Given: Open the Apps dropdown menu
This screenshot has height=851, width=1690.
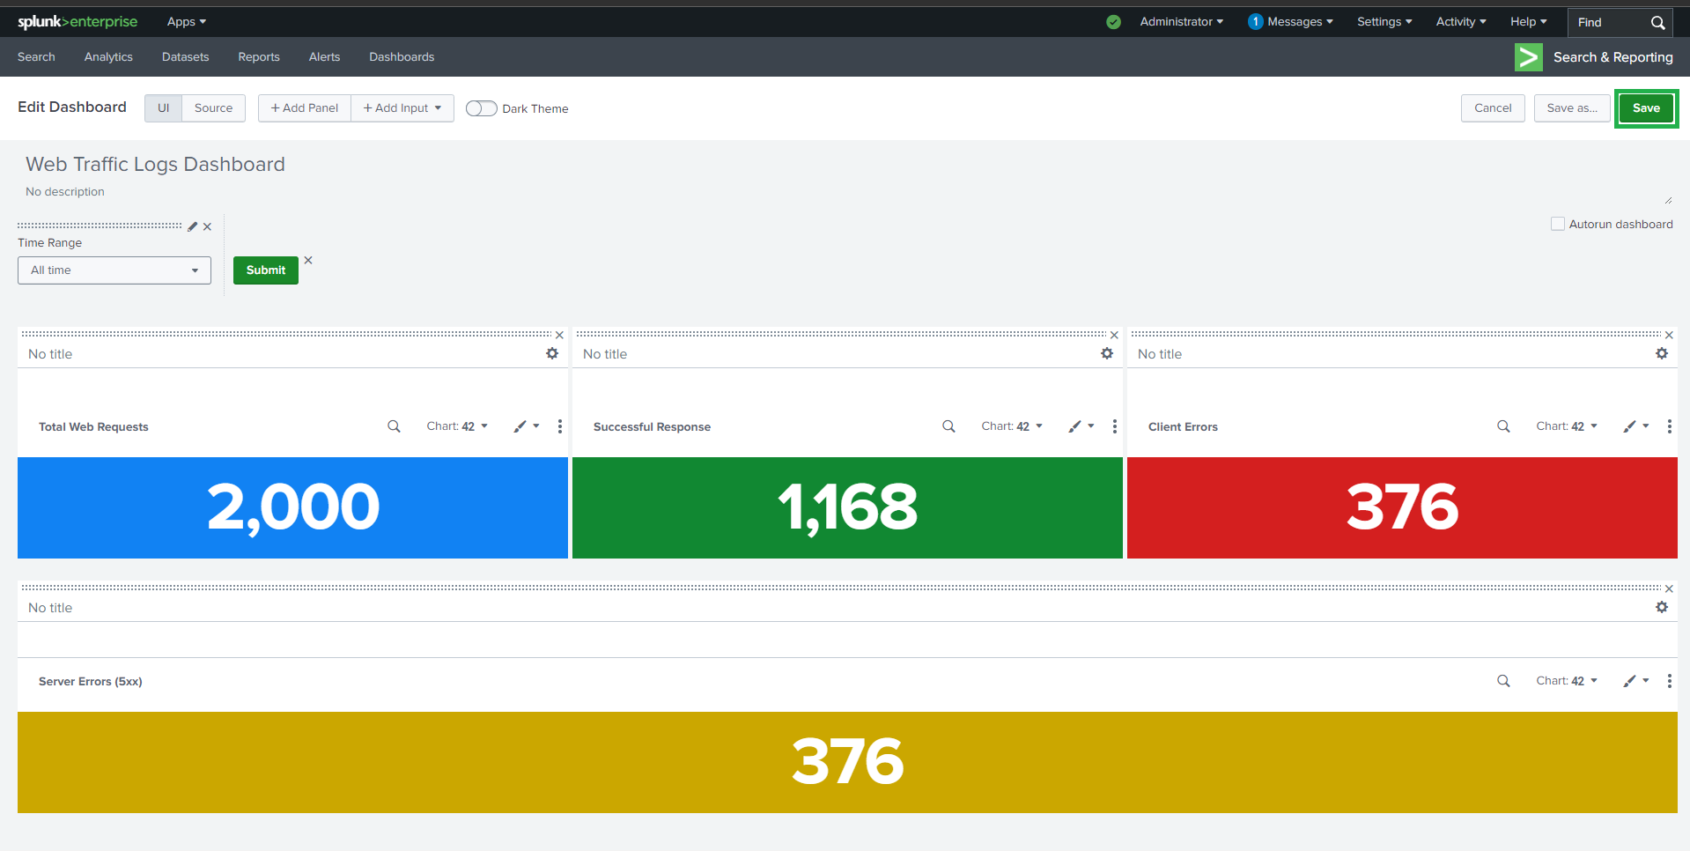Looking at the screenshot, I should click(187, 22).
